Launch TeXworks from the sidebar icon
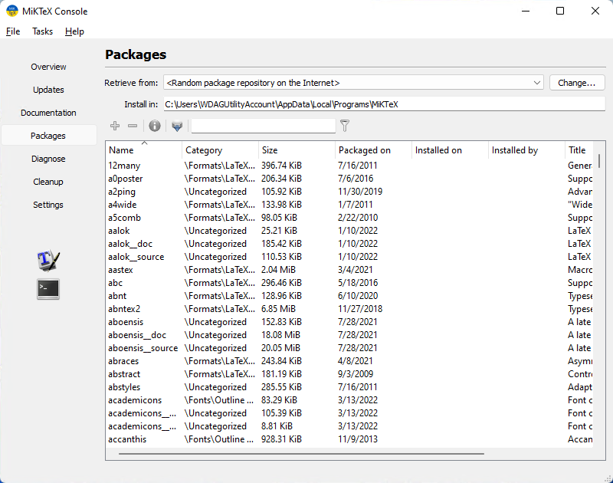This screenshot has width=613, height=483. point(48,260)
